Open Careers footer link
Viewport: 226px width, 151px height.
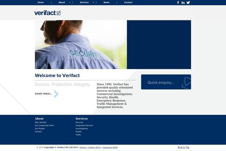pyautogui.click(x=38, y=132)
